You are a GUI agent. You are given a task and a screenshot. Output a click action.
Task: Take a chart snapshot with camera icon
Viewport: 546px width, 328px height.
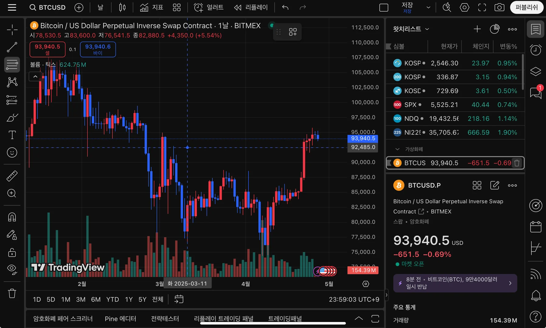point(499,7)
